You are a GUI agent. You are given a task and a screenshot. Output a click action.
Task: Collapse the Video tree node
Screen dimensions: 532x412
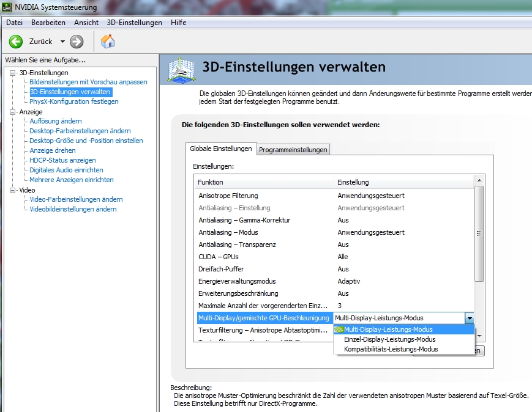pyautogui.click(x=13, y=190)
